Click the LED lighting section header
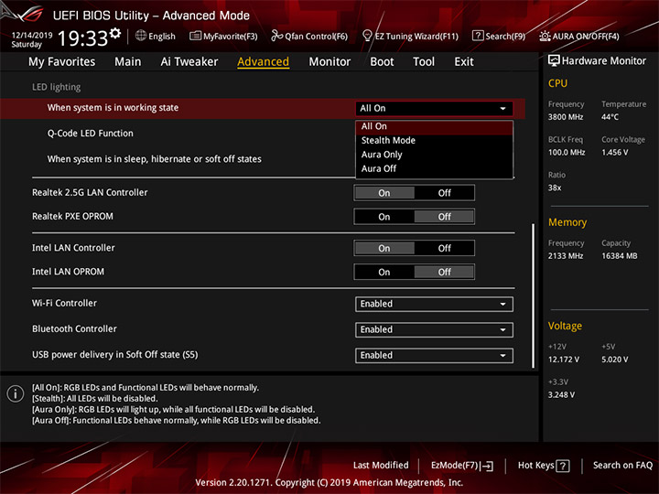The width and height of the screenshot is (659, 494). click(x=57, y=88)
